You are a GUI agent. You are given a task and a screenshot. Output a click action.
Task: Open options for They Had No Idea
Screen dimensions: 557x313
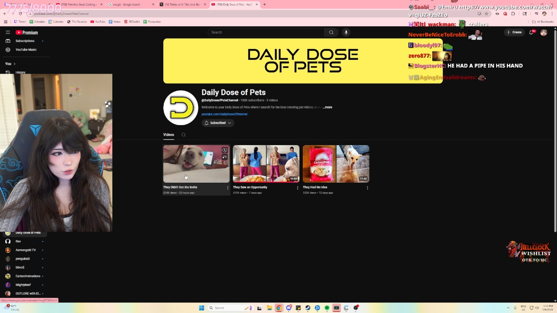[x=368, y=188]
